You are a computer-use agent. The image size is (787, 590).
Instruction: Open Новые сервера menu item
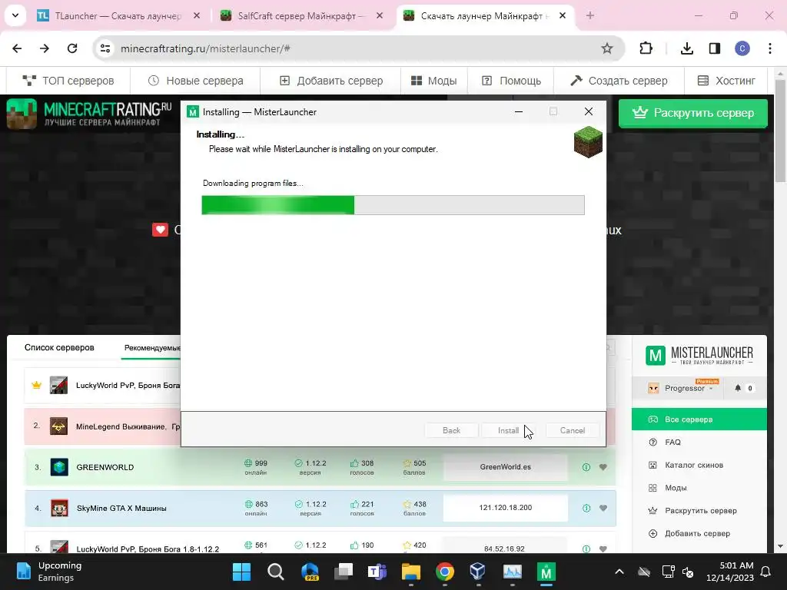click(196, 81)
